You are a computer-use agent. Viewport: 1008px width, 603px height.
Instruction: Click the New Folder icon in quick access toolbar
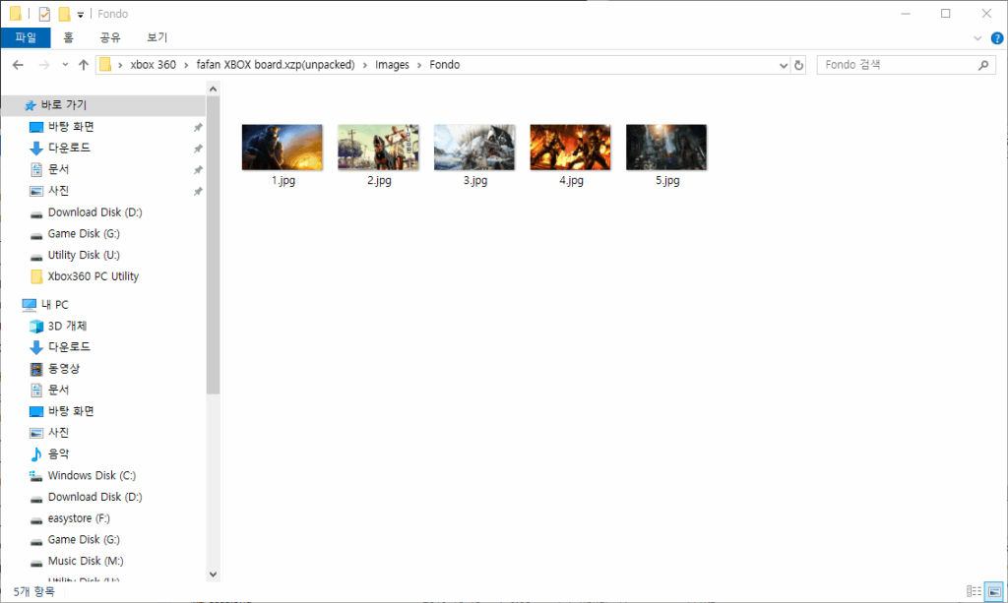point(64,14)
